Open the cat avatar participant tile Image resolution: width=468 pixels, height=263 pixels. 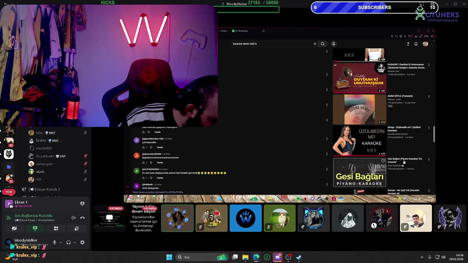pyautogui.click(x=280, y=218)
